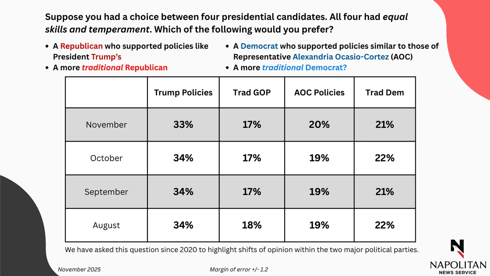Click the blue "traditional Democrat?" bullet text

click(x=304, y=67)
